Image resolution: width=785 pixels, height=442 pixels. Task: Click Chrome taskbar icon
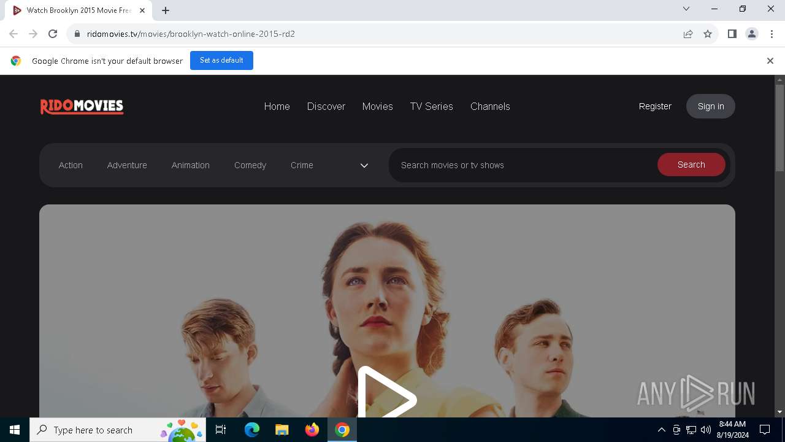point(342,430)
